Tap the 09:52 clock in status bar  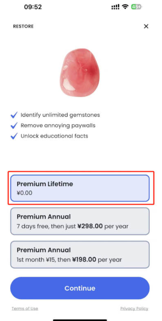tap(33, 7)
